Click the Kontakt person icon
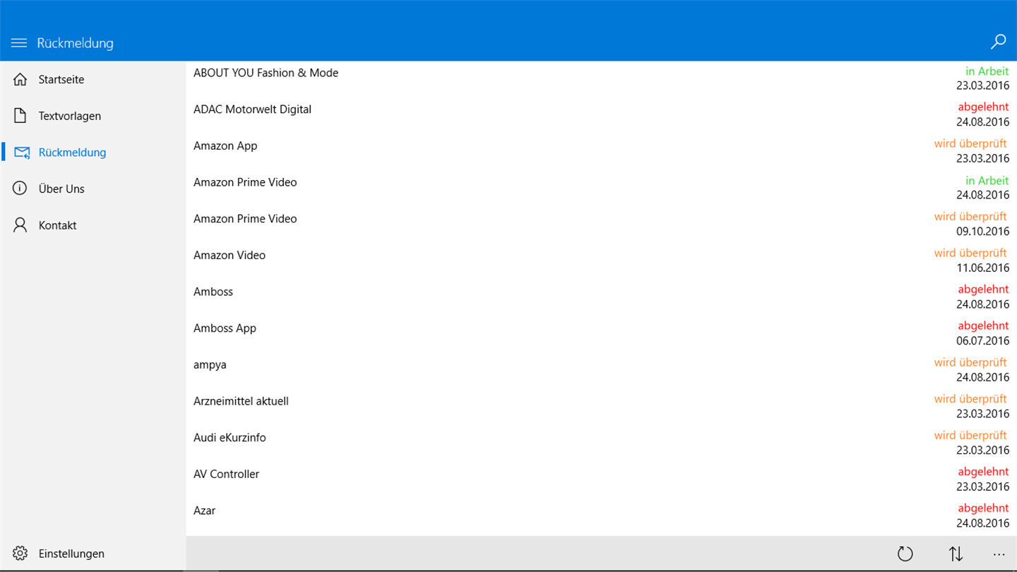The height and width of the screenshot is (572, 1017). point(20,225)
